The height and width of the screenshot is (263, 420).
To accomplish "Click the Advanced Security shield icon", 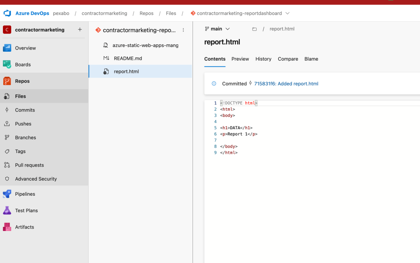I will (x=7, y=178).
